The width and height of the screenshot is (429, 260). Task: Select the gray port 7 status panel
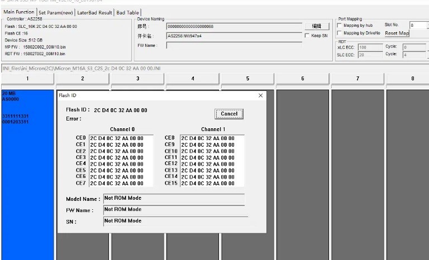pyautogui.click(x=357, y=175)
